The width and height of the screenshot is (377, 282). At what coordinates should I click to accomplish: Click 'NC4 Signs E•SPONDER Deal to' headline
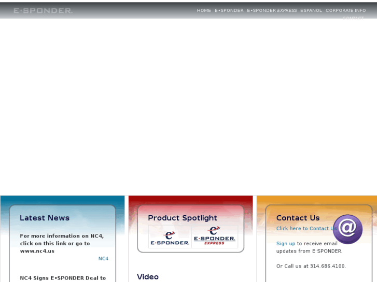(x=63, y=278)
